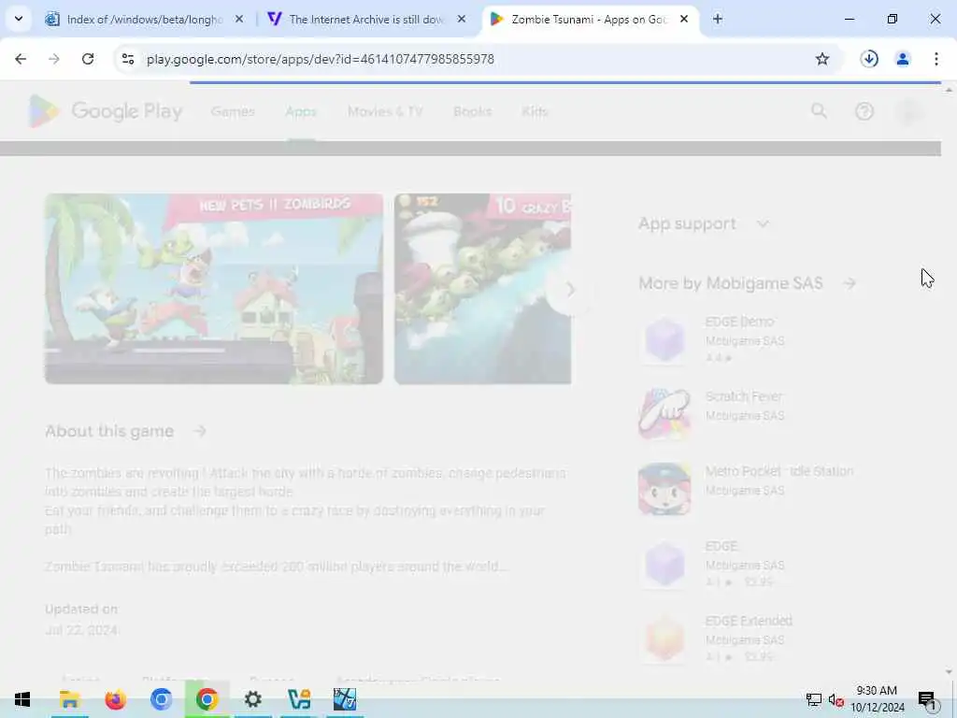The height and width of the screenshot is (718, 957).
Task: Open the New Pets Zombirds screenshot
Action: click(214, 289)
